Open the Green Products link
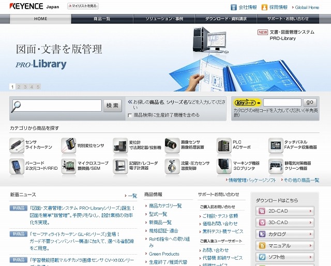This screenshot has width=331, height=266. click(164, 254)
